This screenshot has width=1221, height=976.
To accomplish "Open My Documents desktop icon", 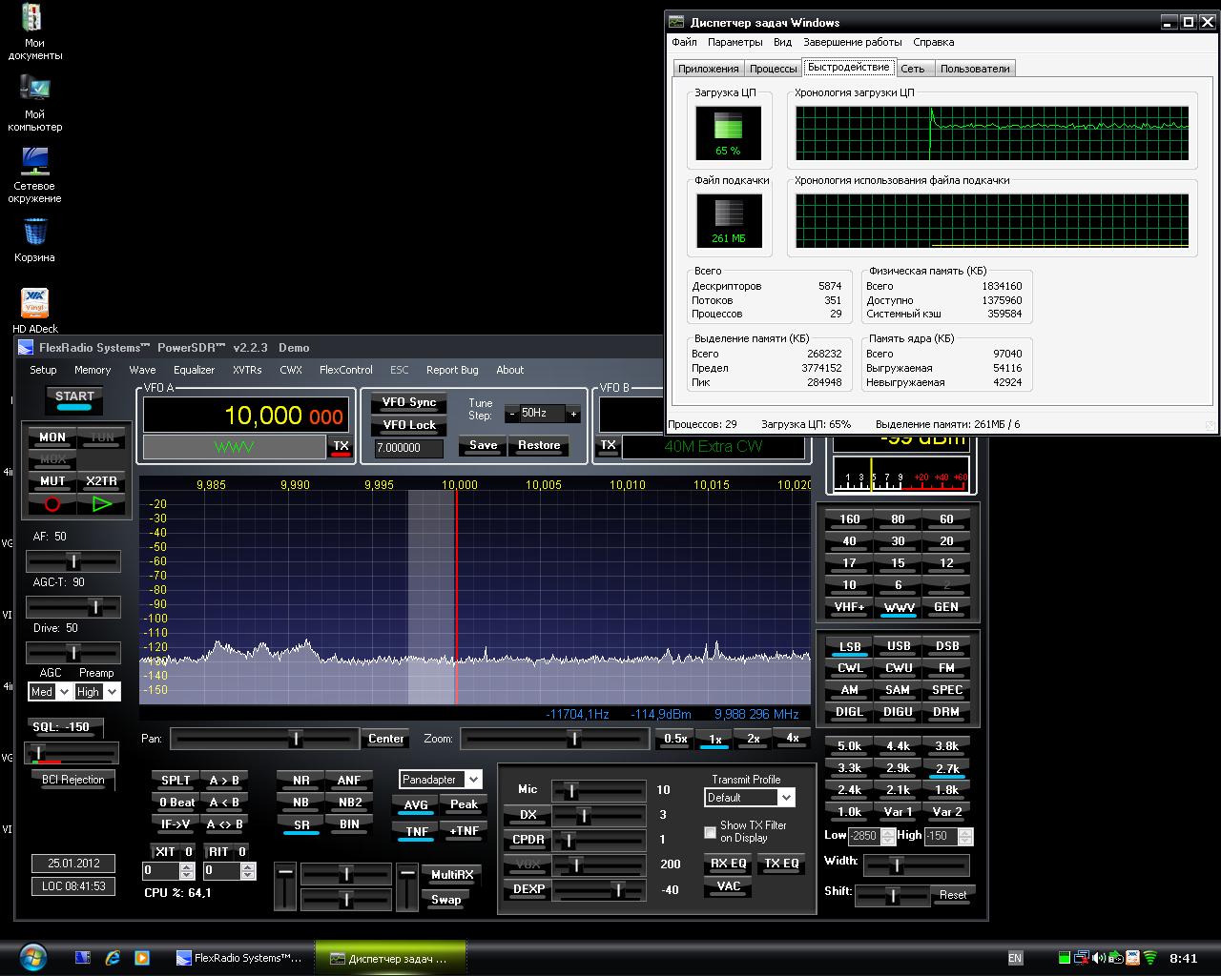I will coord(35,31).
